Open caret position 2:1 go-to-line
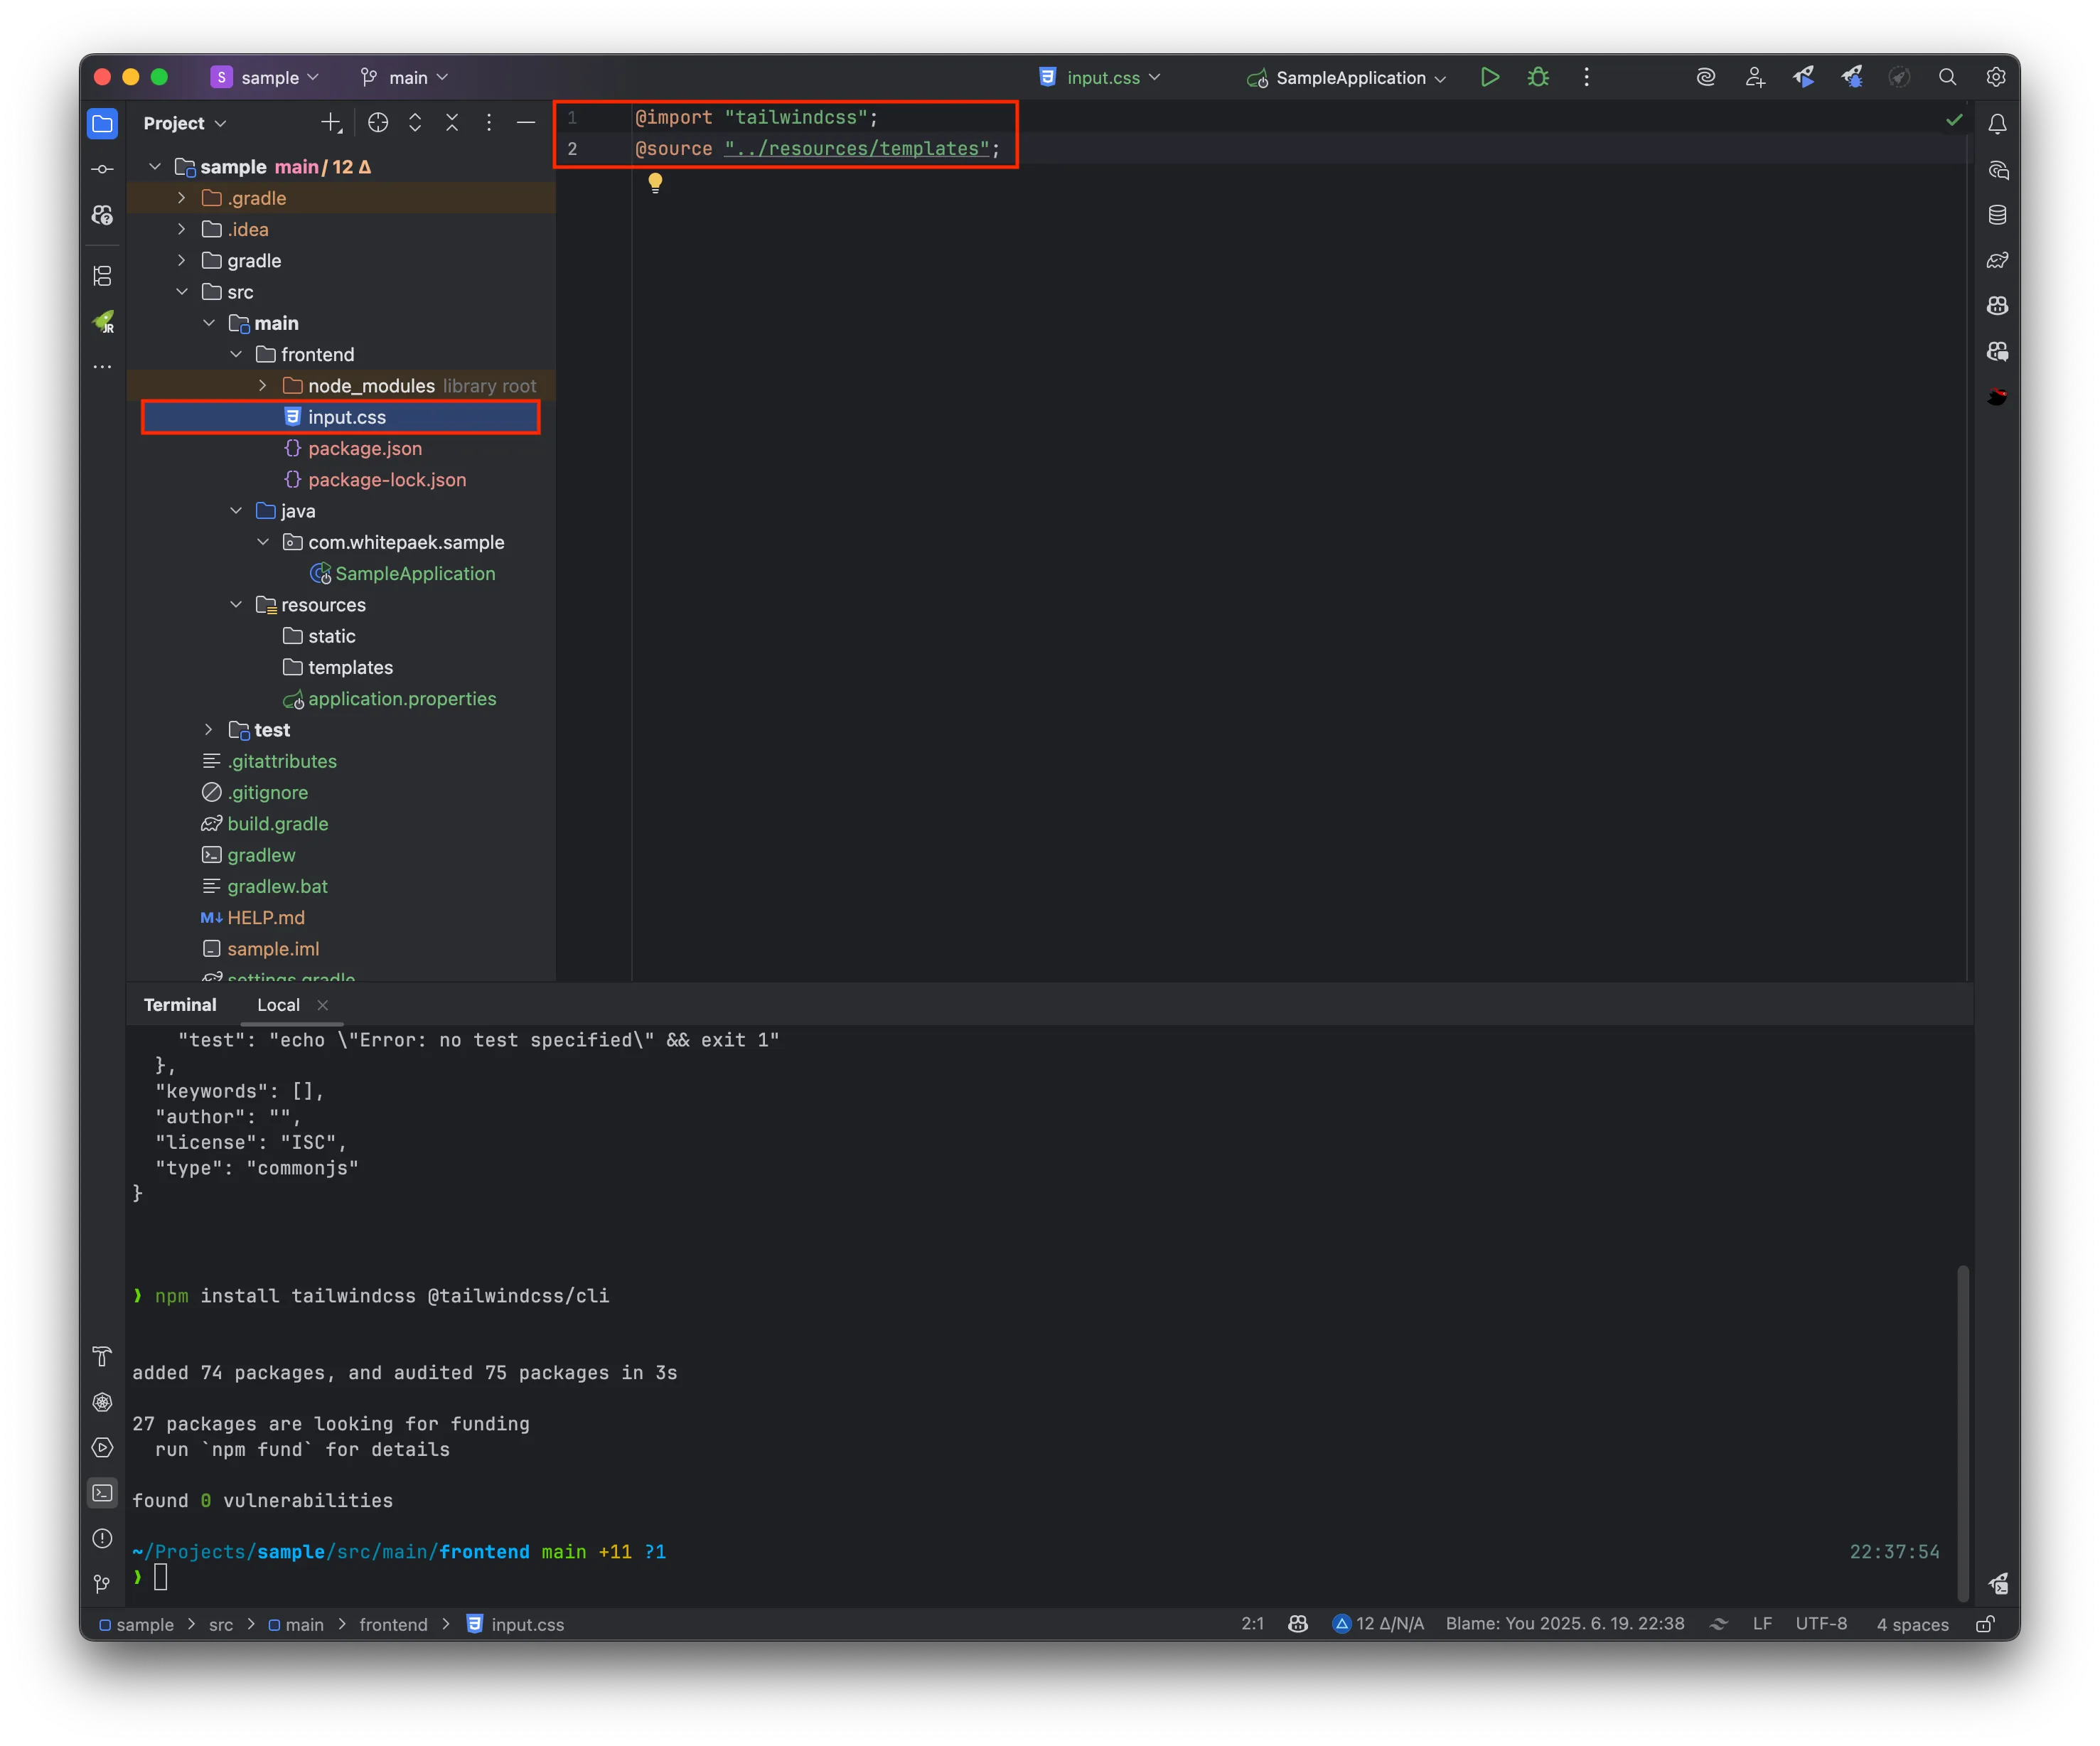The height and width of the screenshot is (1746, 2100). pyautogui.click(x=1253, y=1624)
